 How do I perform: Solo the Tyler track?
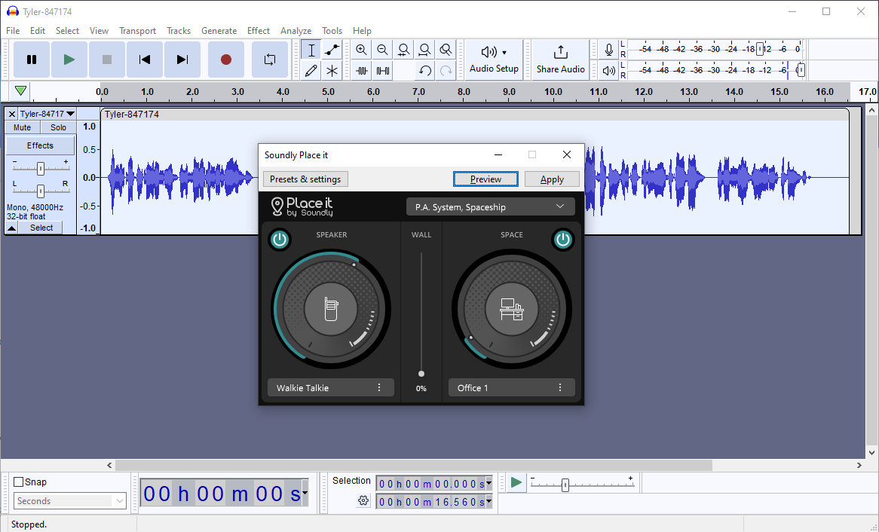(x=58, y=127)
